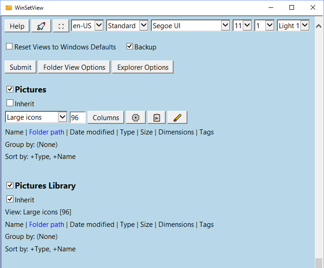Click the icon size 96 field
The image size is (324, 268).
tap(78, 117)
